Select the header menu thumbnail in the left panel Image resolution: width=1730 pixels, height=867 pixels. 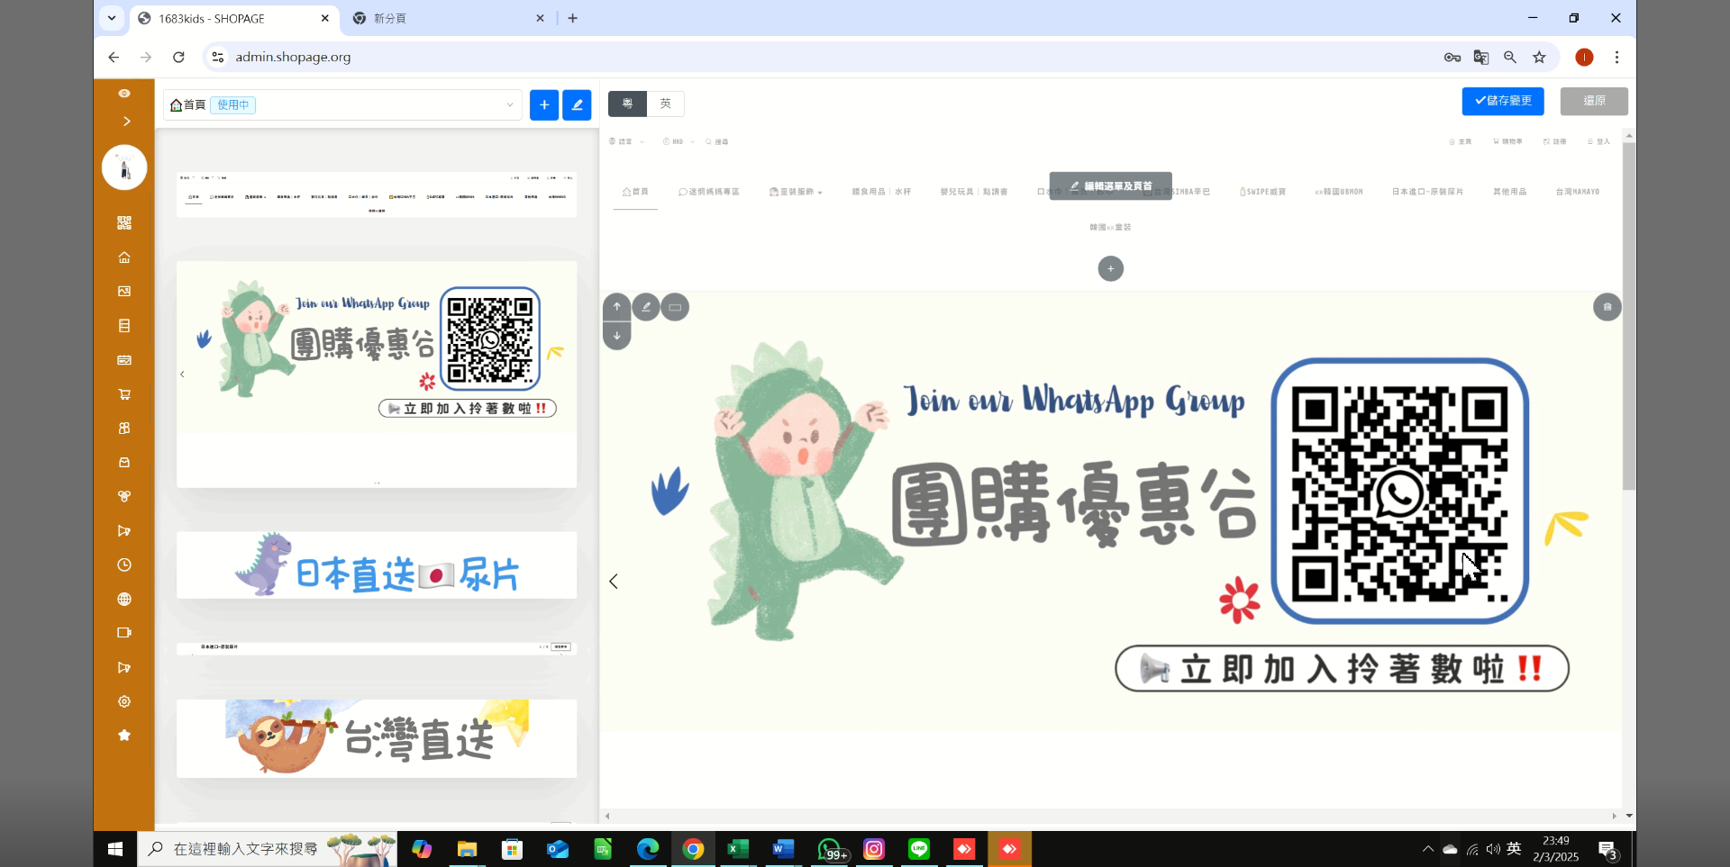[377, 194]
